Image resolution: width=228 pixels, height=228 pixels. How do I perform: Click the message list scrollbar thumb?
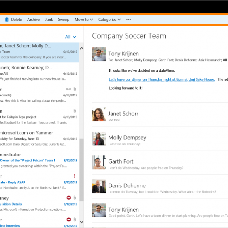pos(82,170)
